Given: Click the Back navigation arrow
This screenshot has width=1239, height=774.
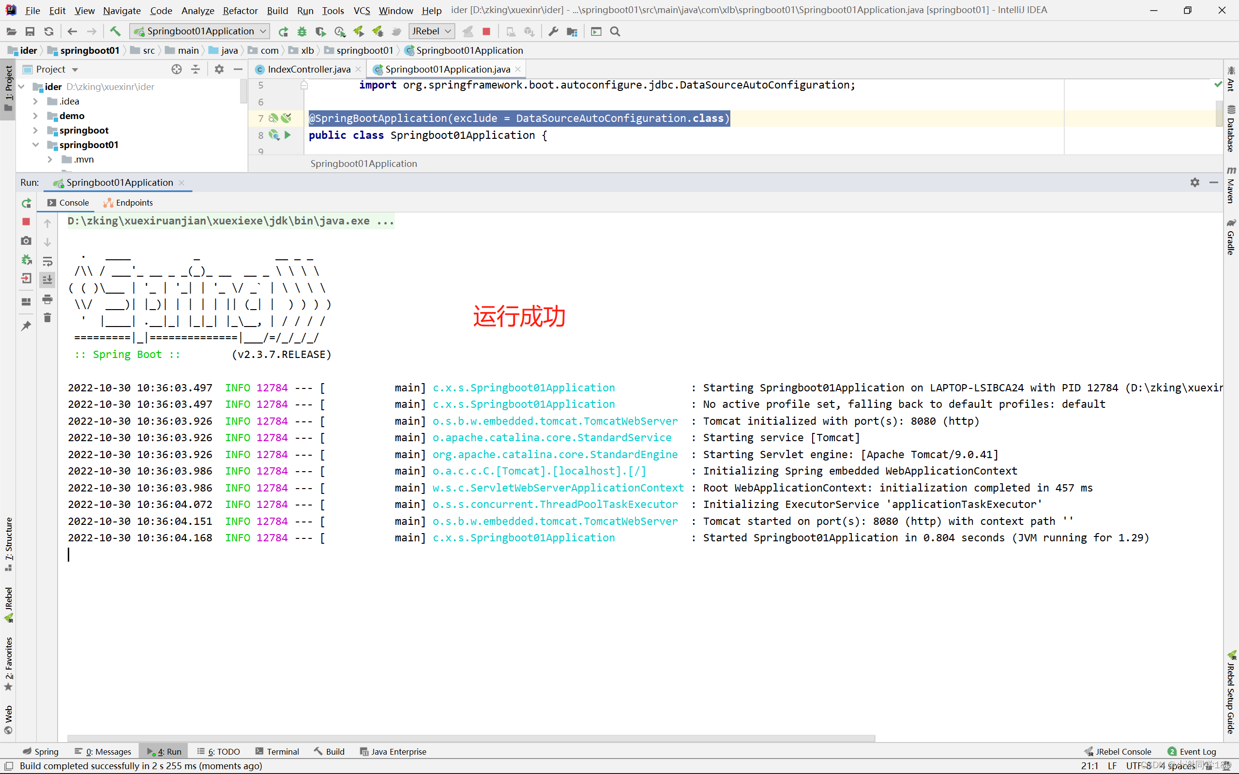Looking at the screenshot, I should (x=72, y=32).
